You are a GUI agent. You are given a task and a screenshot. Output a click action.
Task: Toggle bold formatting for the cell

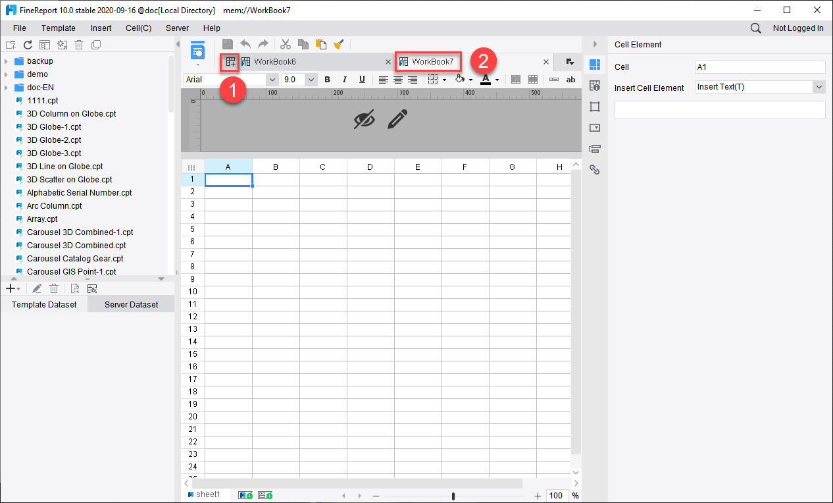pyautogui.click(x=327, y=79)
